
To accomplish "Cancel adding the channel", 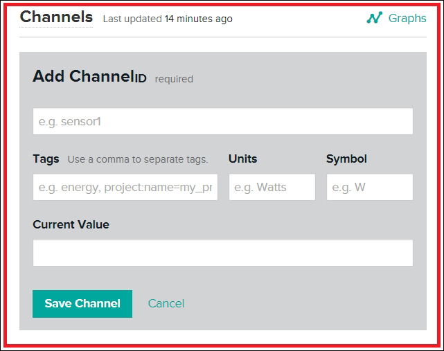I will coord(166,304).
